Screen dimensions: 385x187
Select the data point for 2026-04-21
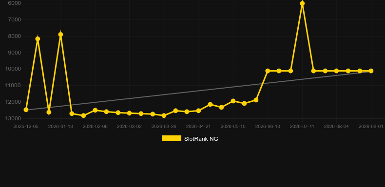pos(198,111)
